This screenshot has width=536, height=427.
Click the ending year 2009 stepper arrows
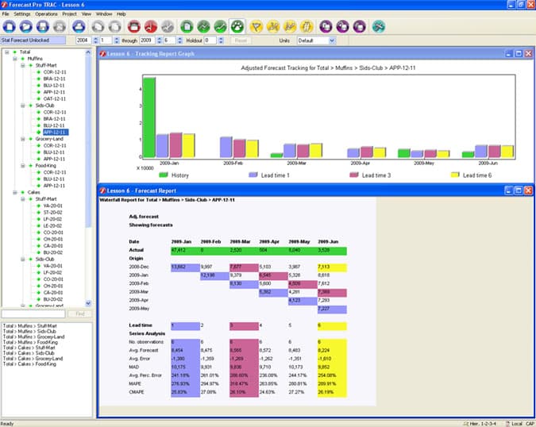pos(160,40)
